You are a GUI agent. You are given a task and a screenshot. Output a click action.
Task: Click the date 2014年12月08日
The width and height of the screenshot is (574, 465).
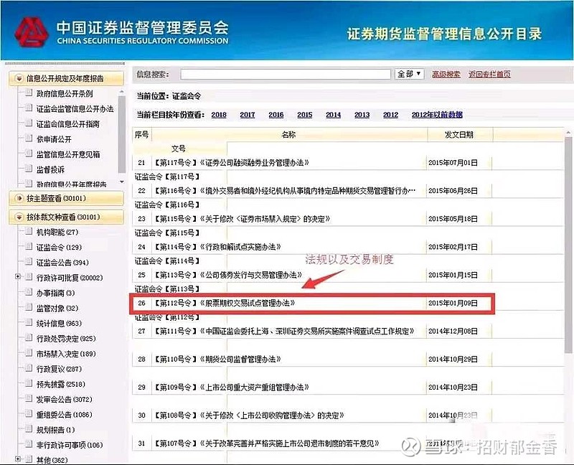click(453, 331)
